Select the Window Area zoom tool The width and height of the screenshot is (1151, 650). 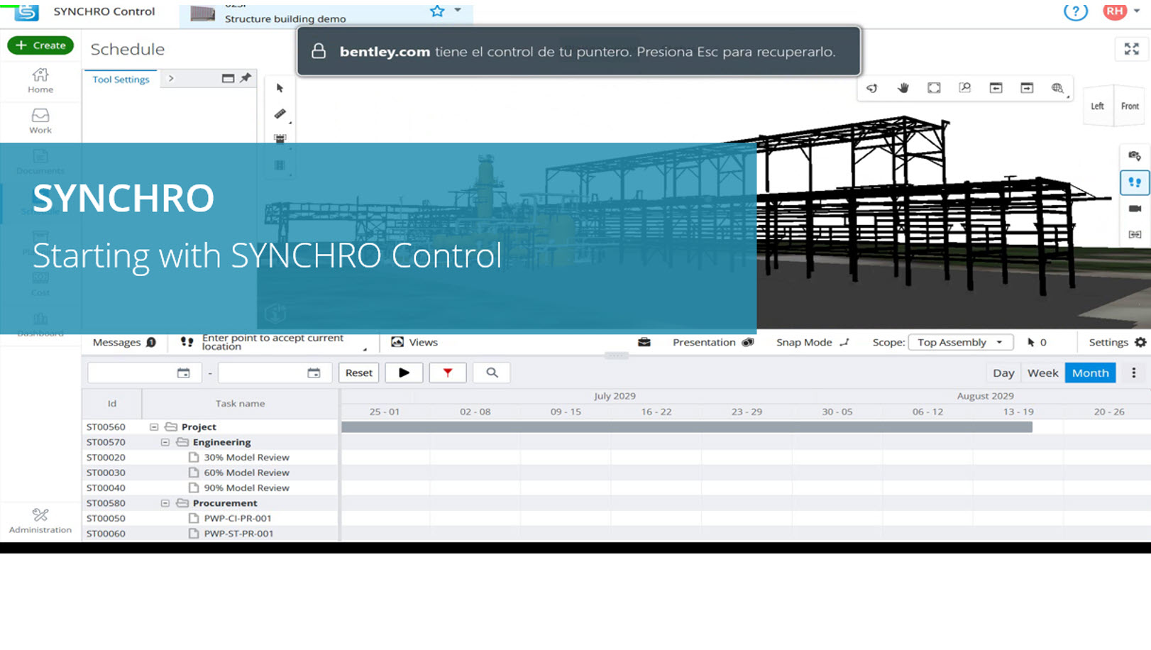(x=965, y=88)
